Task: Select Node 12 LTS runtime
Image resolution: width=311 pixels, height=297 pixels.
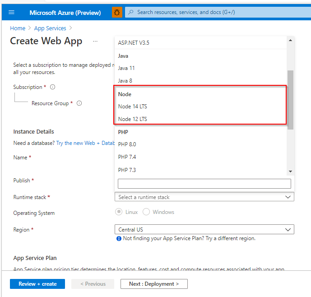Action: (200, 119)
